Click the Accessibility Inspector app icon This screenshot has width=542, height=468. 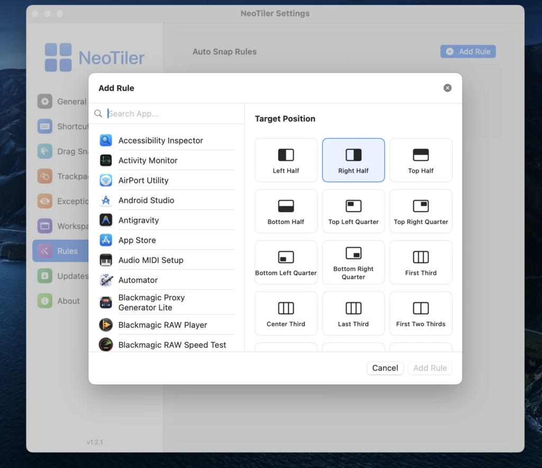tap(106, 140)
